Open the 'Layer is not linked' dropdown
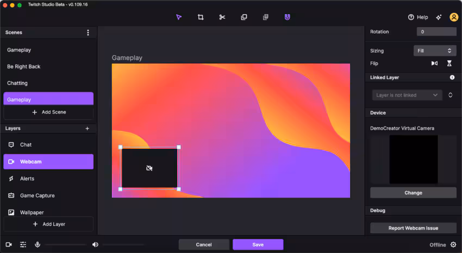Viewport: 462px width, 253px height. [x=407, y=95]
